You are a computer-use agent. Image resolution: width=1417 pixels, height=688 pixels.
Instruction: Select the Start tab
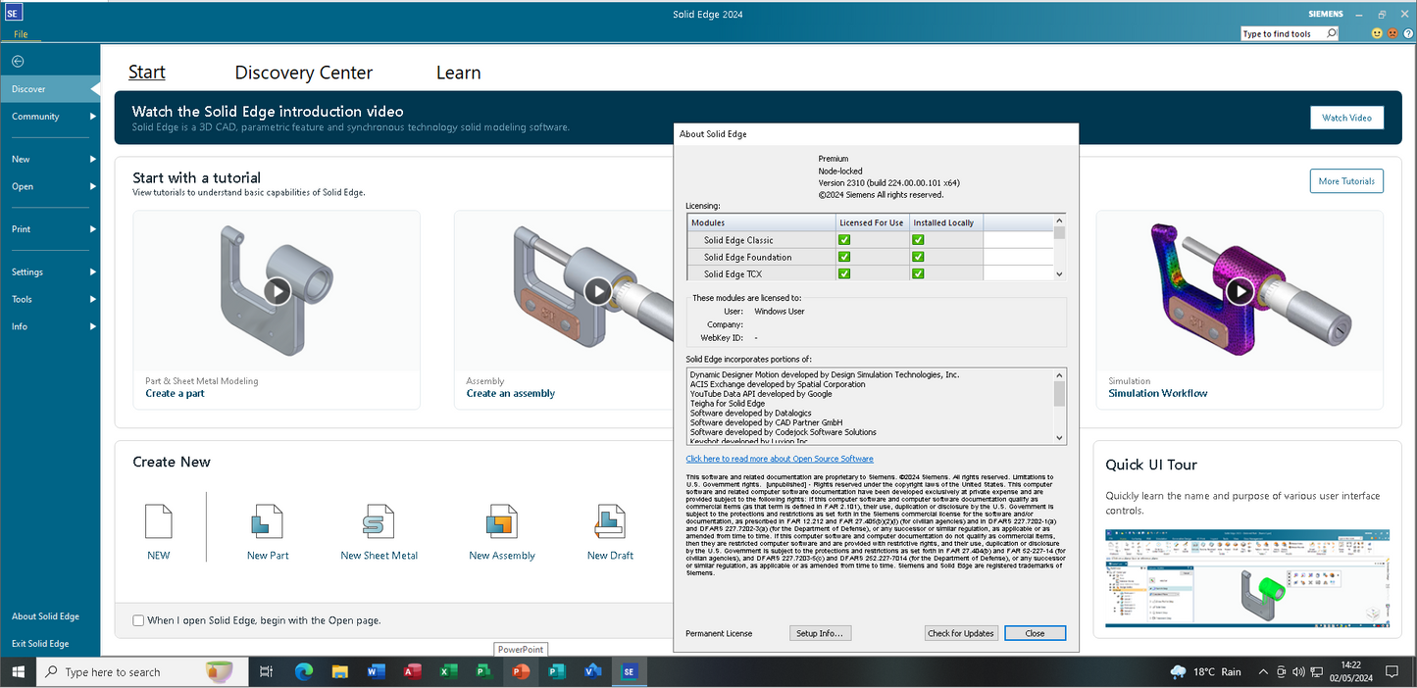pos(147,73)
